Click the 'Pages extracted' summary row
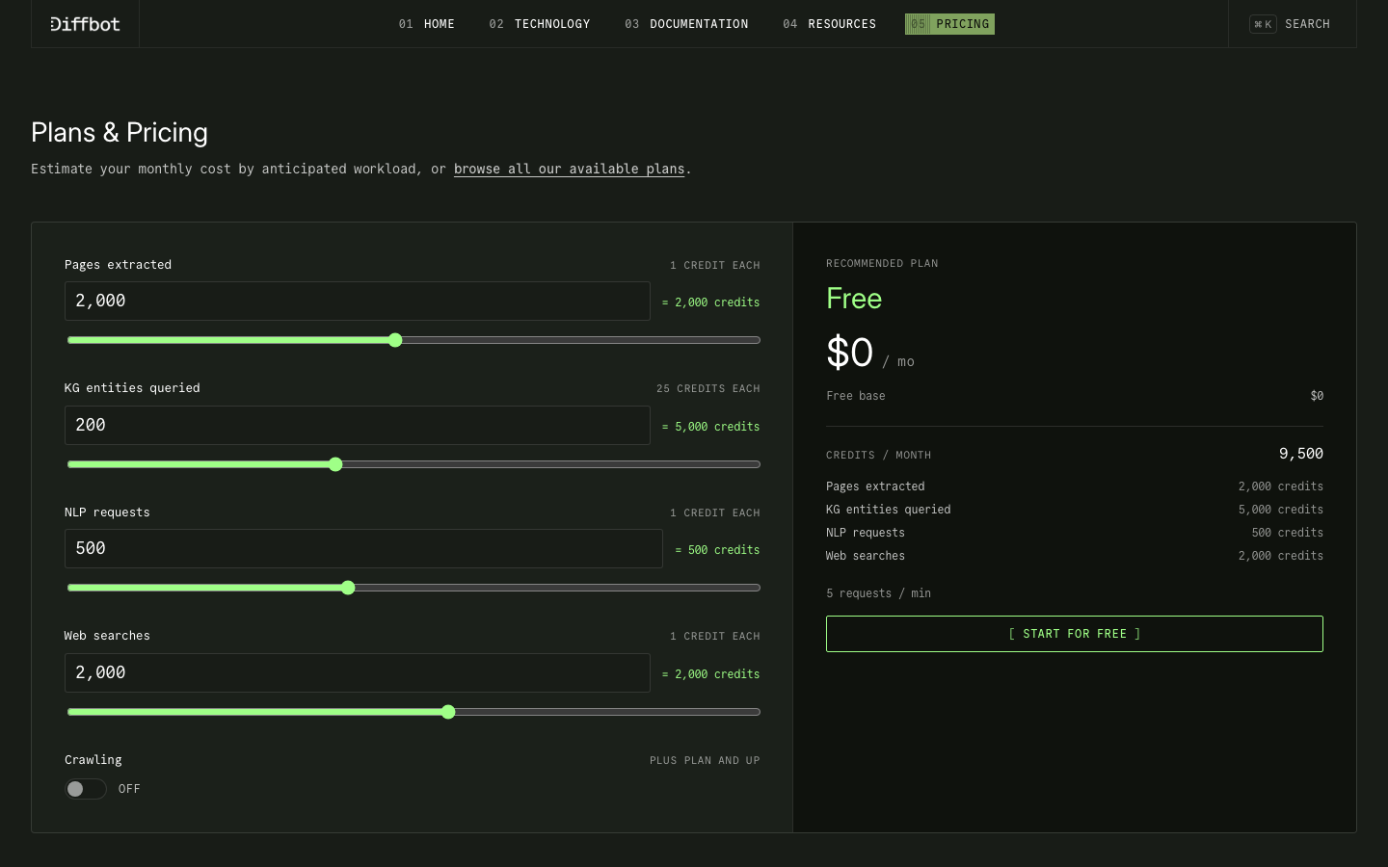 (1075, 486)
